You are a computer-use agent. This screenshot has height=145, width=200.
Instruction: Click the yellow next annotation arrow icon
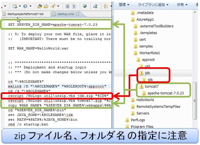[106, 6]
